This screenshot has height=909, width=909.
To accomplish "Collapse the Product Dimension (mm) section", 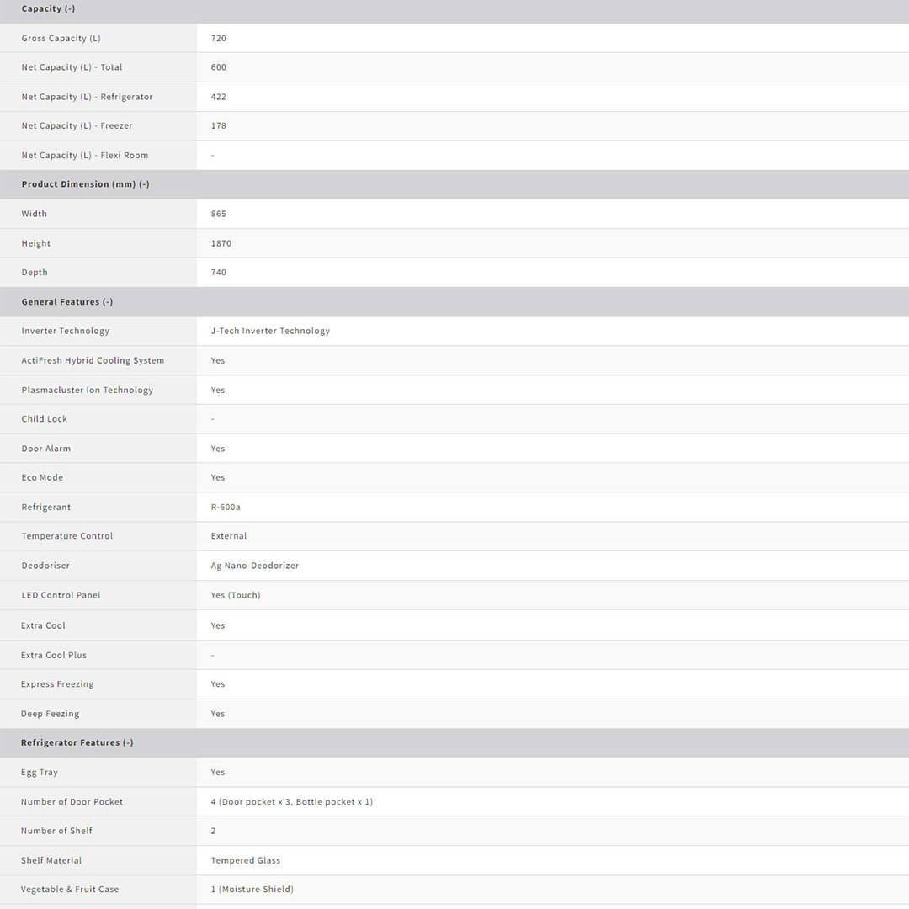I will (85, 184).
